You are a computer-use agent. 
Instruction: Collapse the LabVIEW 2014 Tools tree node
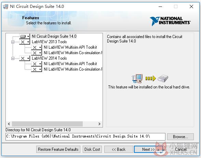coord(13,58)
